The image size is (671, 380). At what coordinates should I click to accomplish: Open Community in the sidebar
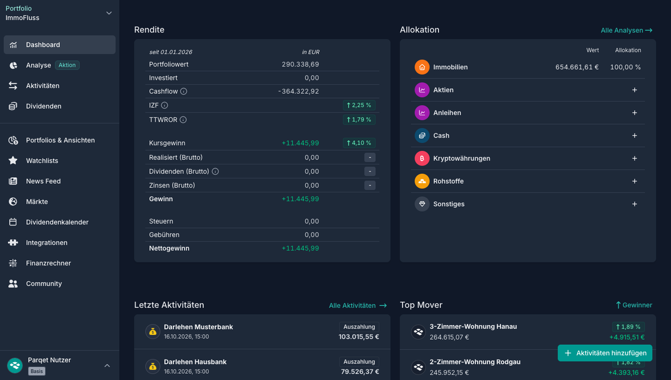[59, 284]
